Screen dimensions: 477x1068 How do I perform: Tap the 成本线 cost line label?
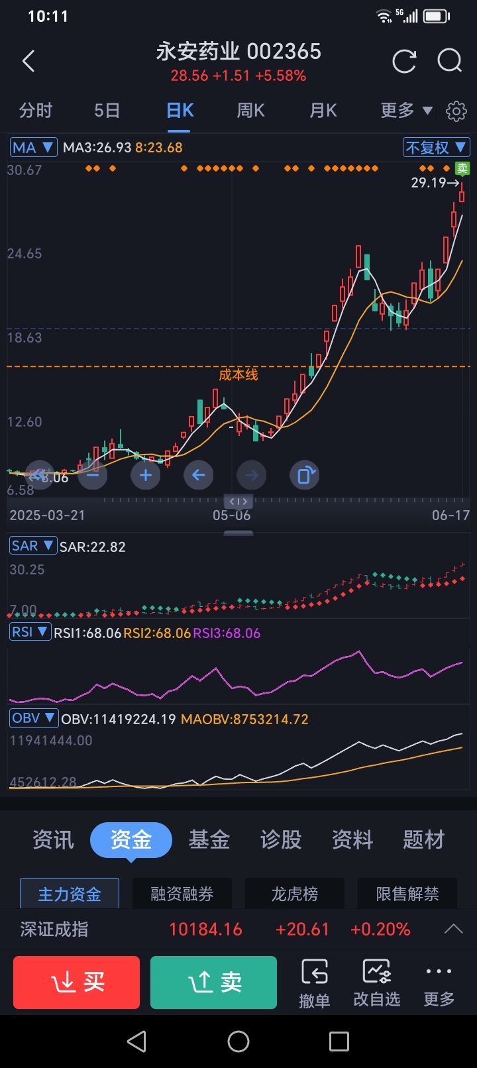point(238,375)
